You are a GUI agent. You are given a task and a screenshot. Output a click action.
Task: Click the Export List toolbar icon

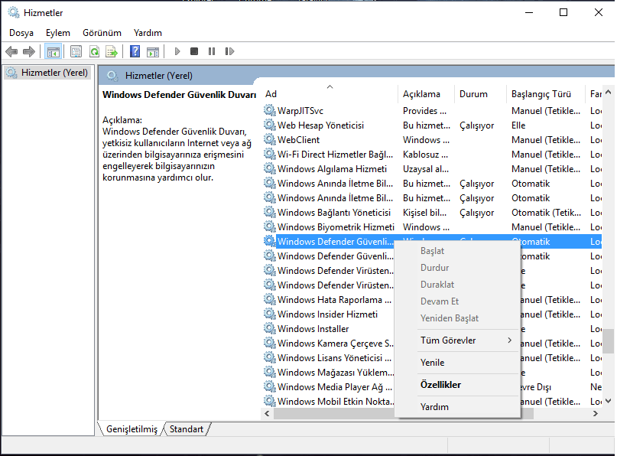pos(112,51)
